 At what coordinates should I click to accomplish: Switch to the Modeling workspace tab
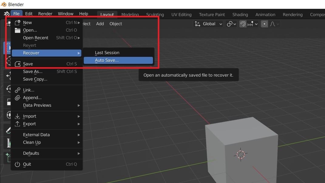[x=130, y=15]
